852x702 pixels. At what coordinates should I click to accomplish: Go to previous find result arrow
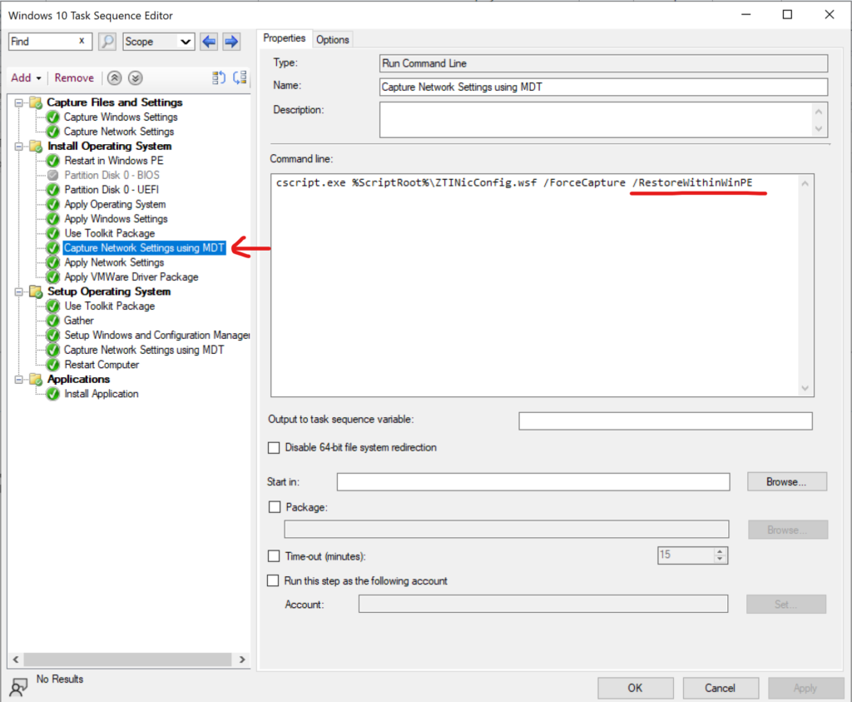click(x=210, y=42)
